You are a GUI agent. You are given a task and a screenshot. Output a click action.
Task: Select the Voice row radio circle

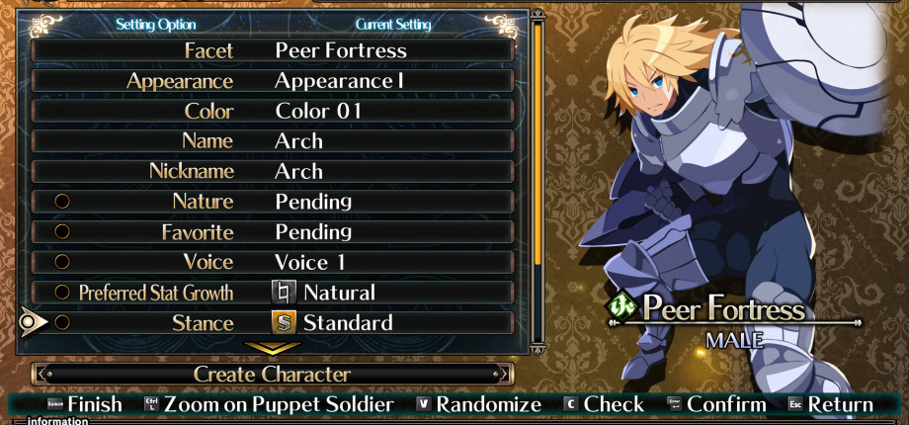(62, 262)
